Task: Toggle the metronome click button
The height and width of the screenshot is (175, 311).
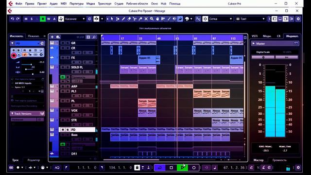Action: [x=263, y=168]
